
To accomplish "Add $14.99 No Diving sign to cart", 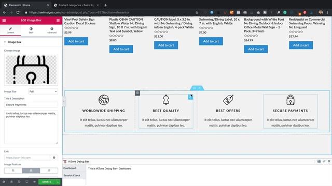I will [256, 49].
